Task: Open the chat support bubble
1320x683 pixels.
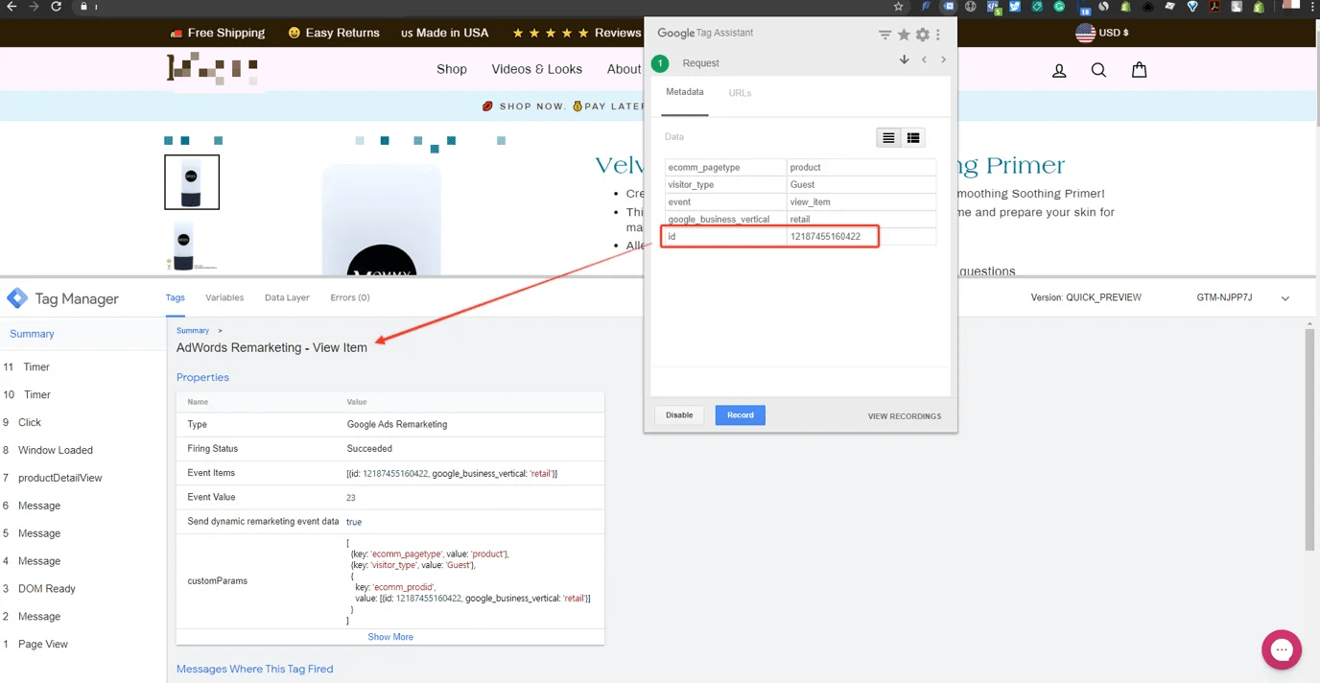Action: tap(1282, 649)
